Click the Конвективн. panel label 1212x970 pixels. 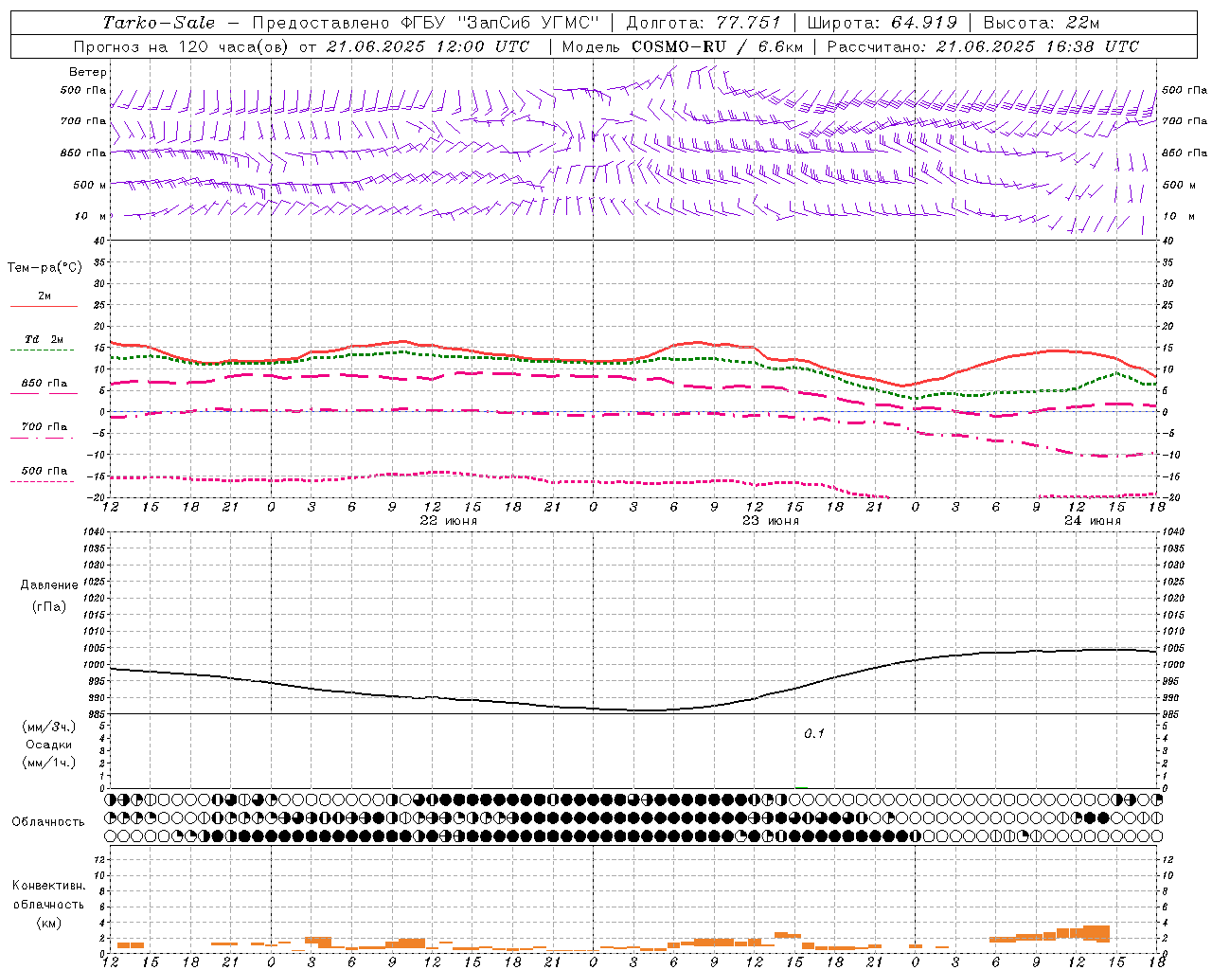point(48,886)
